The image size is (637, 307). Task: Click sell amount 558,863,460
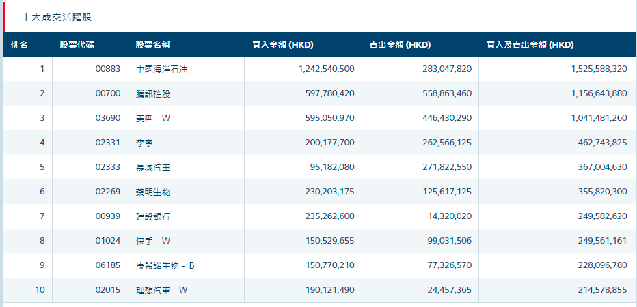446,93
